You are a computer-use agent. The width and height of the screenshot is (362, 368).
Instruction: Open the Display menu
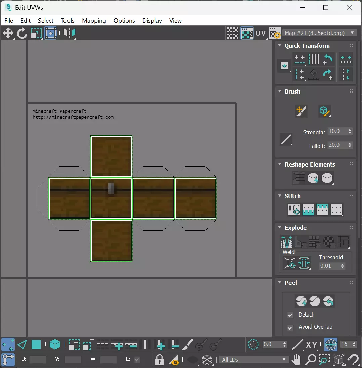(x=152, y=21)
